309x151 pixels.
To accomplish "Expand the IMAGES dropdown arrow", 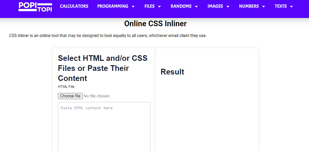I will pyautogui.click(x=228, y=6).
